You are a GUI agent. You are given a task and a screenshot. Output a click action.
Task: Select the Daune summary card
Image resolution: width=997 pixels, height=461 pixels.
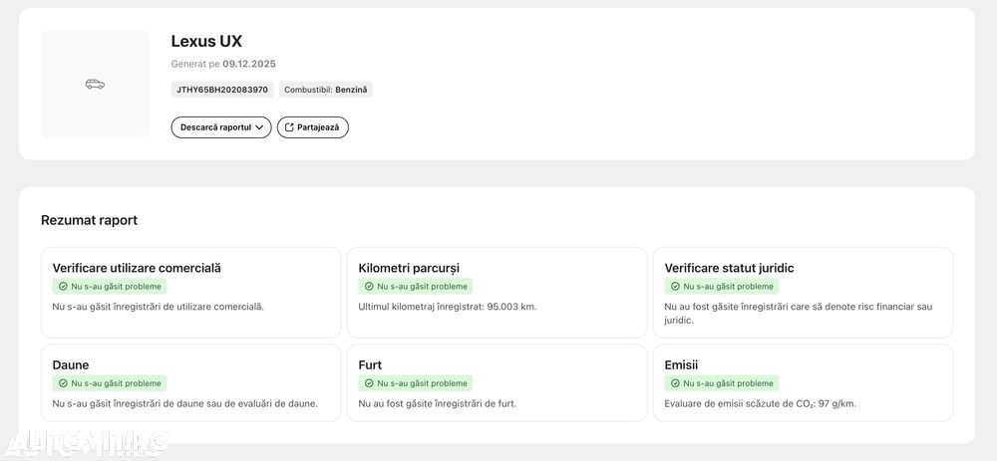pyautogui.click(x=190, y=383)
